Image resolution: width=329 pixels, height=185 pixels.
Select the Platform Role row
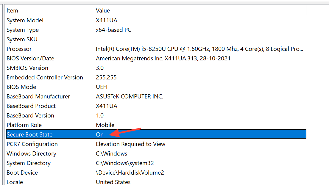tap(24, 125)
